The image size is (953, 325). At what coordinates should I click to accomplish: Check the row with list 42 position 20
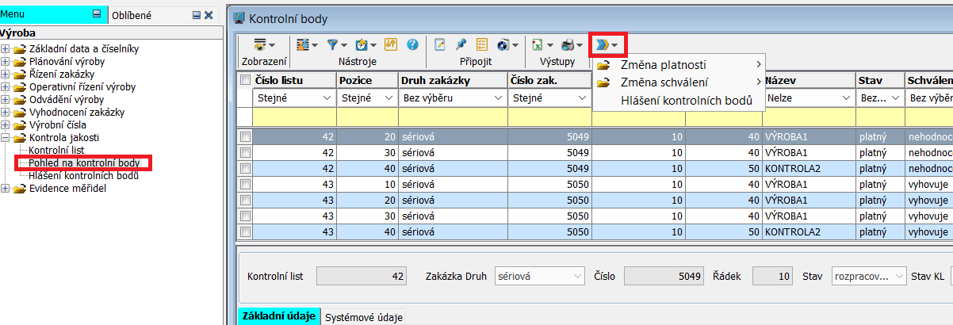pyautogui.click(x=246, y=137)
